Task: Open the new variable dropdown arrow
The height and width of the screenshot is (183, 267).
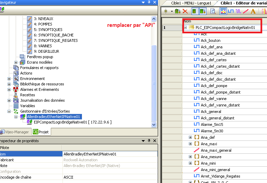Action: (171, 11)
